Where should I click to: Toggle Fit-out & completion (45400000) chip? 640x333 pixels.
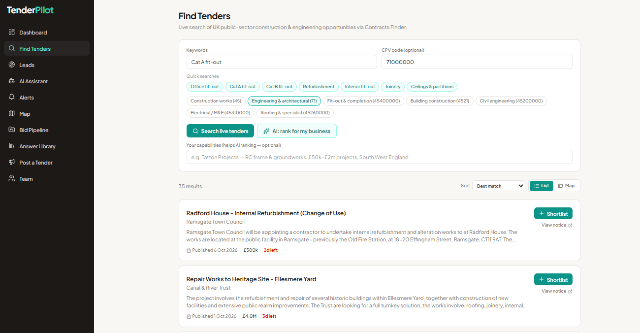click(x=364, y=101)
